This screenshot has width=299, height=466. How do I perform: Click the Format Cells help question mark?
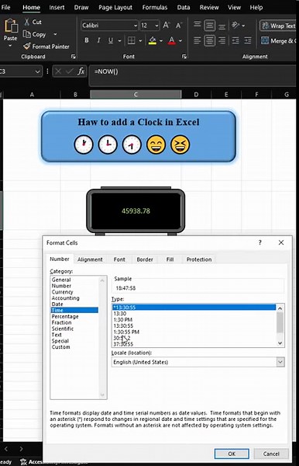(260, 242)
